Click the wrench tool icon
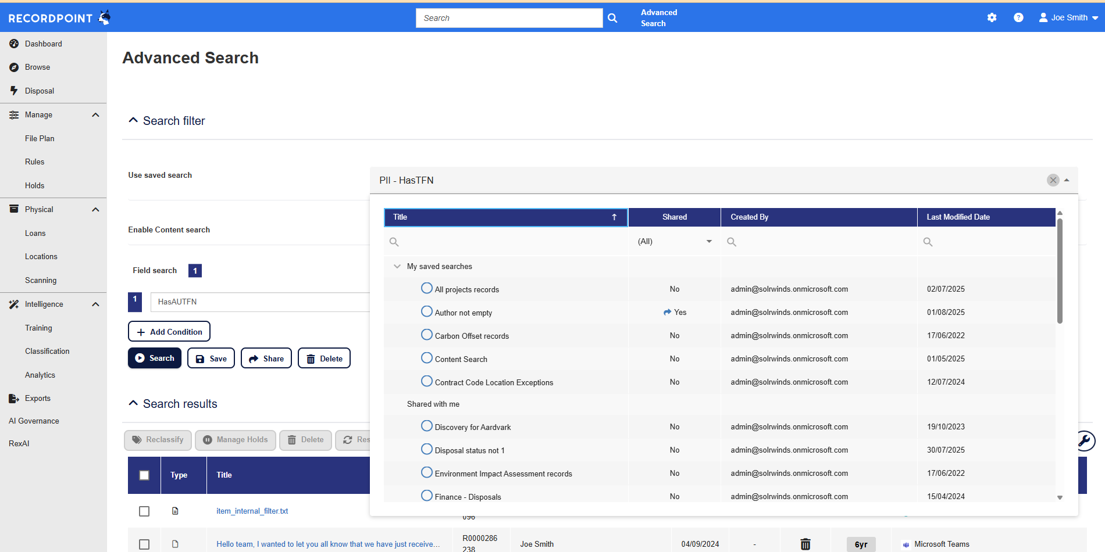Screen dimensions: 1105x552 [1085, 441]
